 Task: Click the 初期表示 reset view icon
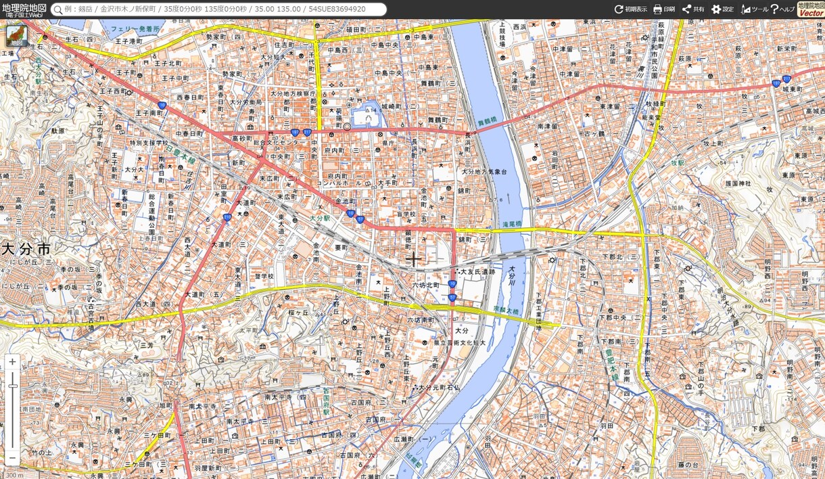click(630, 9)
